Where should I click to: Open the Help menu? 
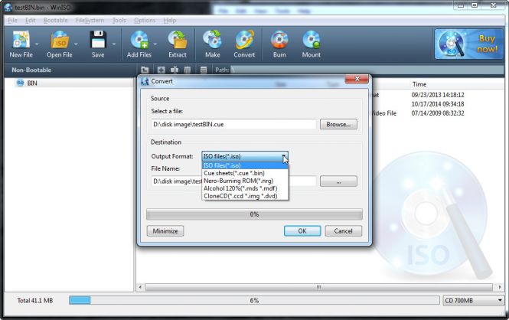click(x=169, y=21)
